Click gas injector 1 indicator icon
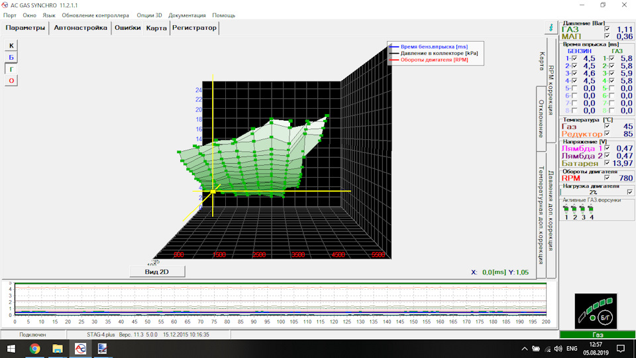 click(566, 209)
